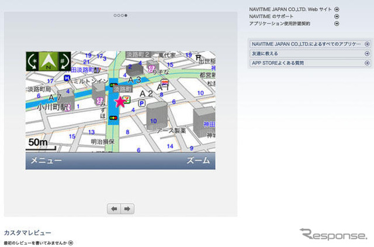
Task: Select second screenshot page dot
Action: (119, 16)
